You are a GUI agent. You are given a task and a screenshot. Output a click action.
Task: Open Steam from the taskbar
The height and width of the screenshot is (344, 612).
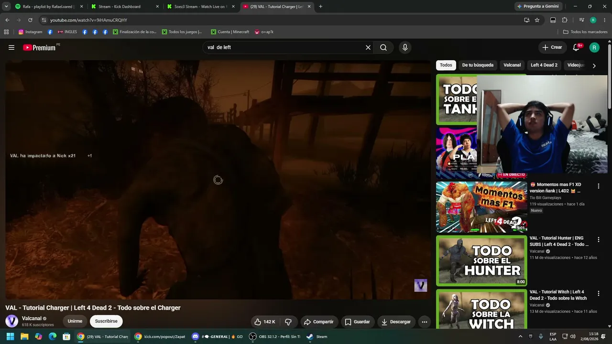click(317, 336)
